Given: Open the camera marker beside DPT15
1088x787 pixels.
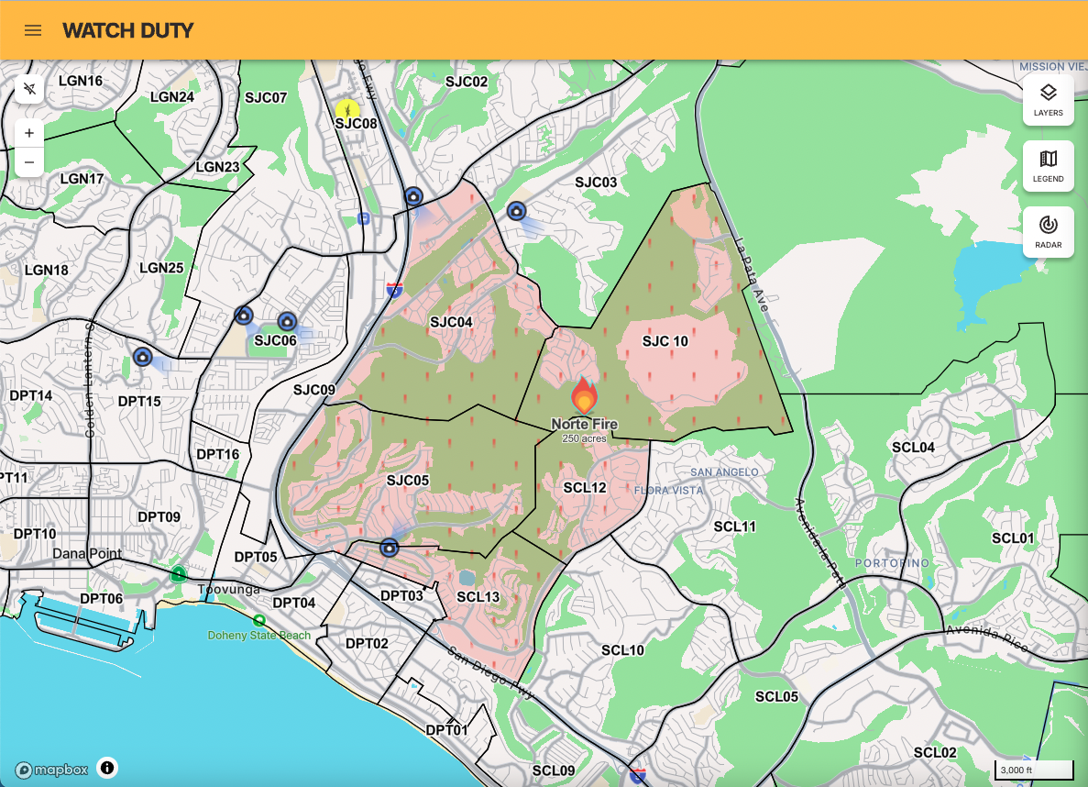Looking at the screenshot, I should (x=143, y=357).
